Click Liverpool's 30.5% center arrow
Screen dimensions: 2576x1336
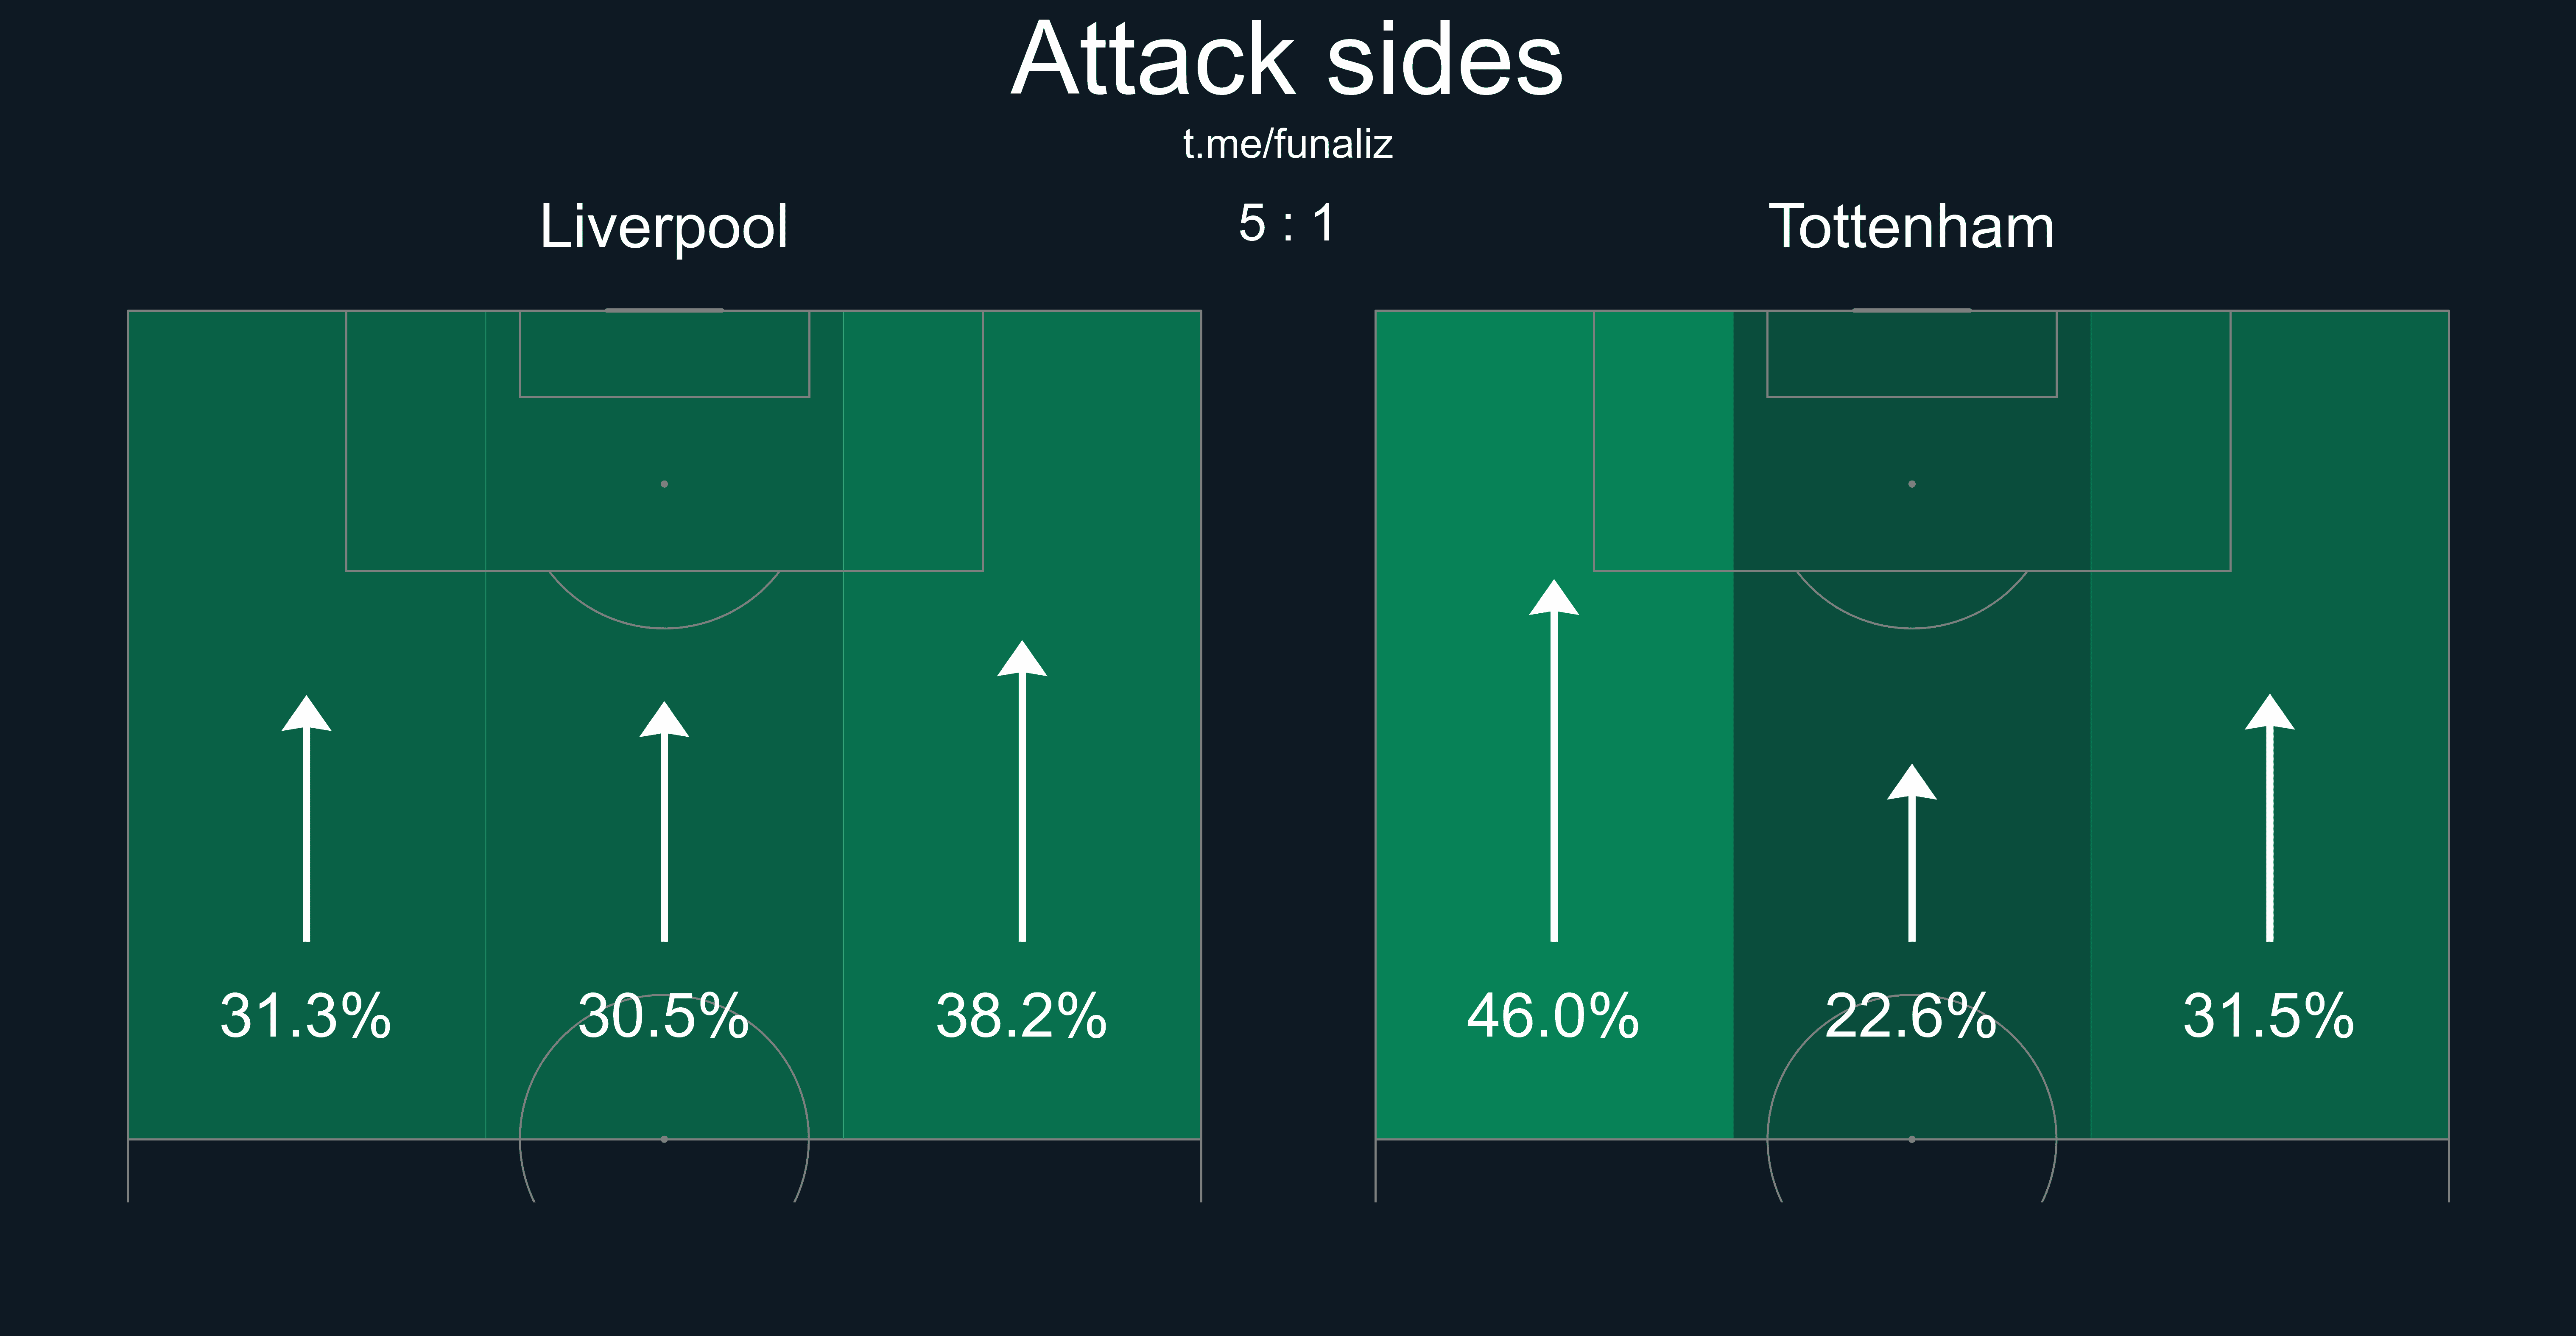(x=664, y=821)
